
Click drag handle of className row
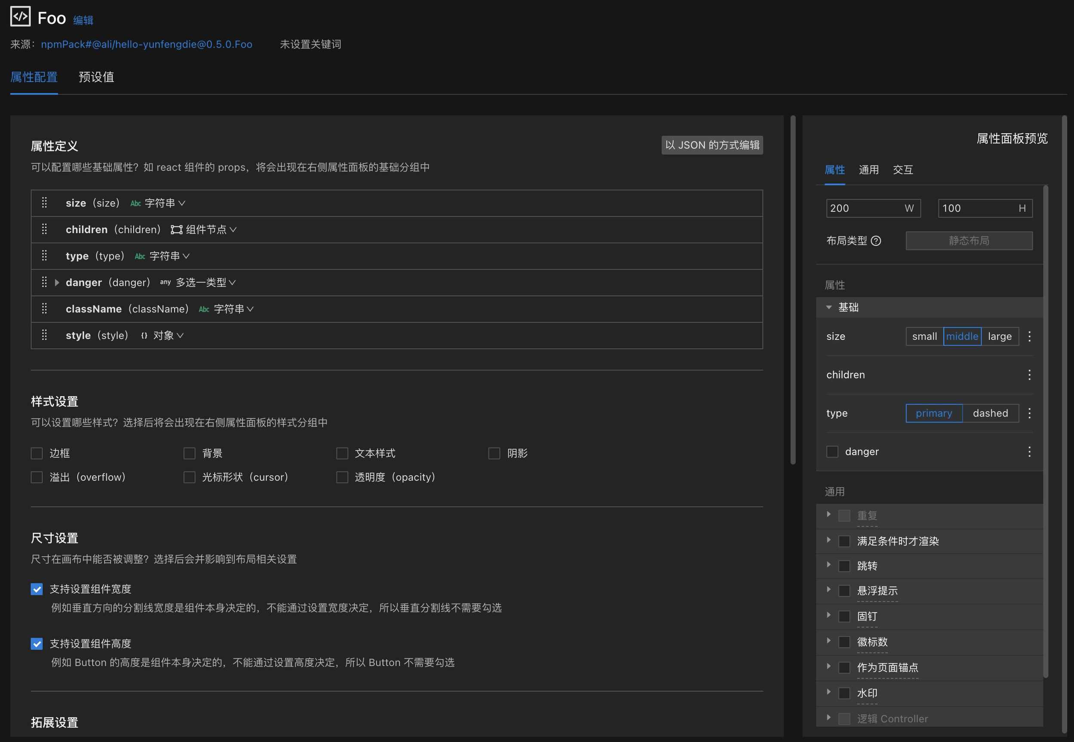pyautogui.click(x=44, y=309)
